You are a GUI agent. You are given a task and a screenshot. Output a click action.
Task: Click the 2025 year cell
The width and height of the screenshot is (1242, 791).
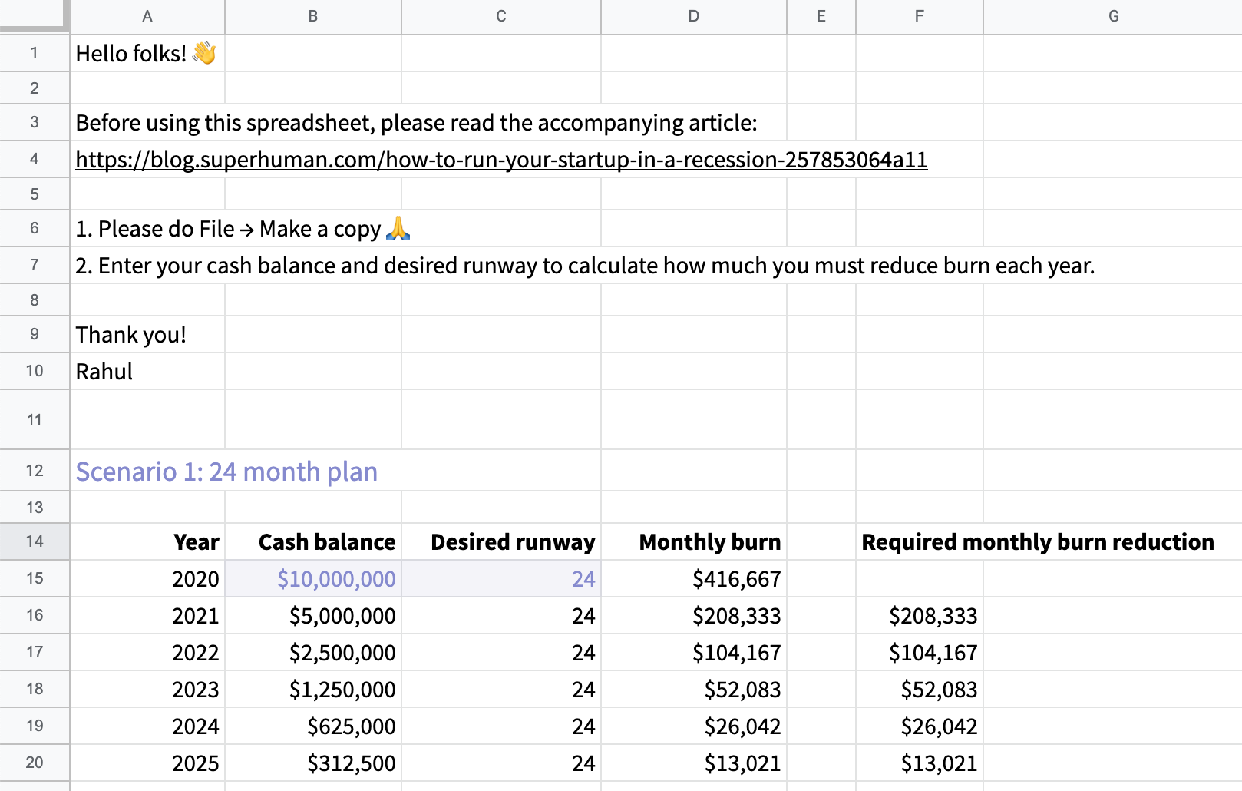pyautogui.click(x=147, y=763)
